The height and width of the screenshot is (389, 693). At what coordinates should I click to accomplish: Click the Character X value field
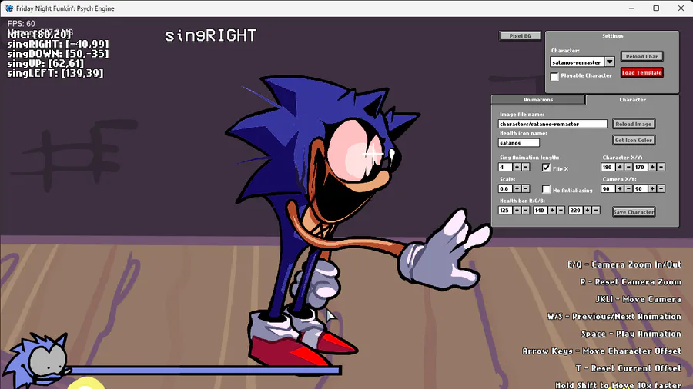[608, 167]
